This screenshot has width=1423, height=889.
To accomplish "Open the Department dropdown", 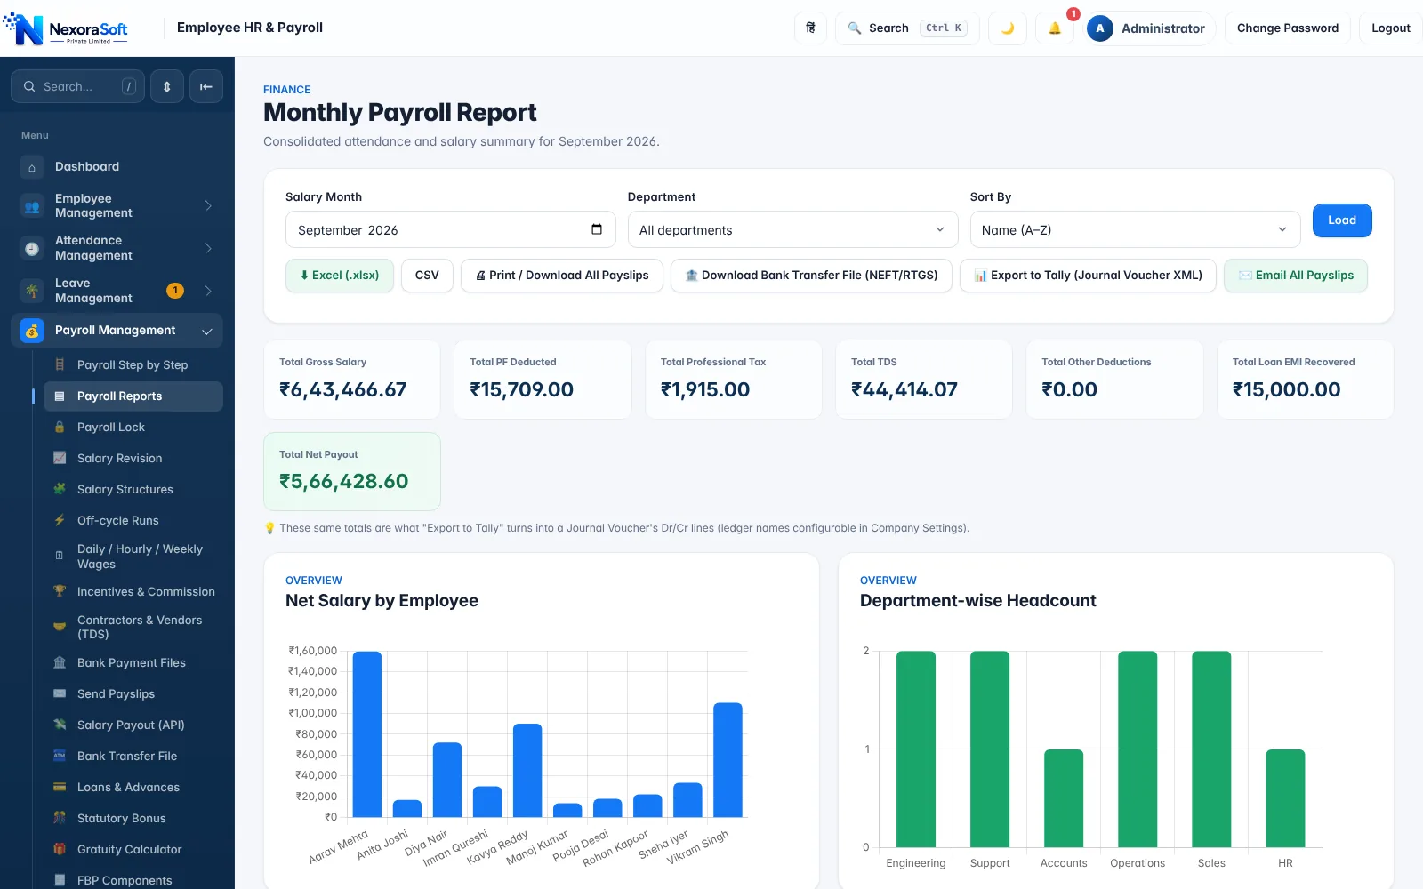I will click(792, 229).
